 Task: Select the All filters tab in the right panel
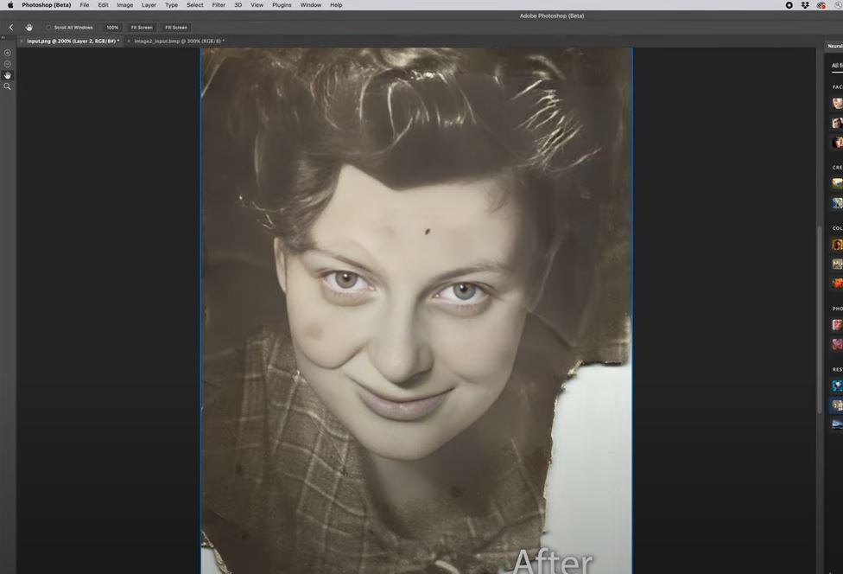point(836,66)
